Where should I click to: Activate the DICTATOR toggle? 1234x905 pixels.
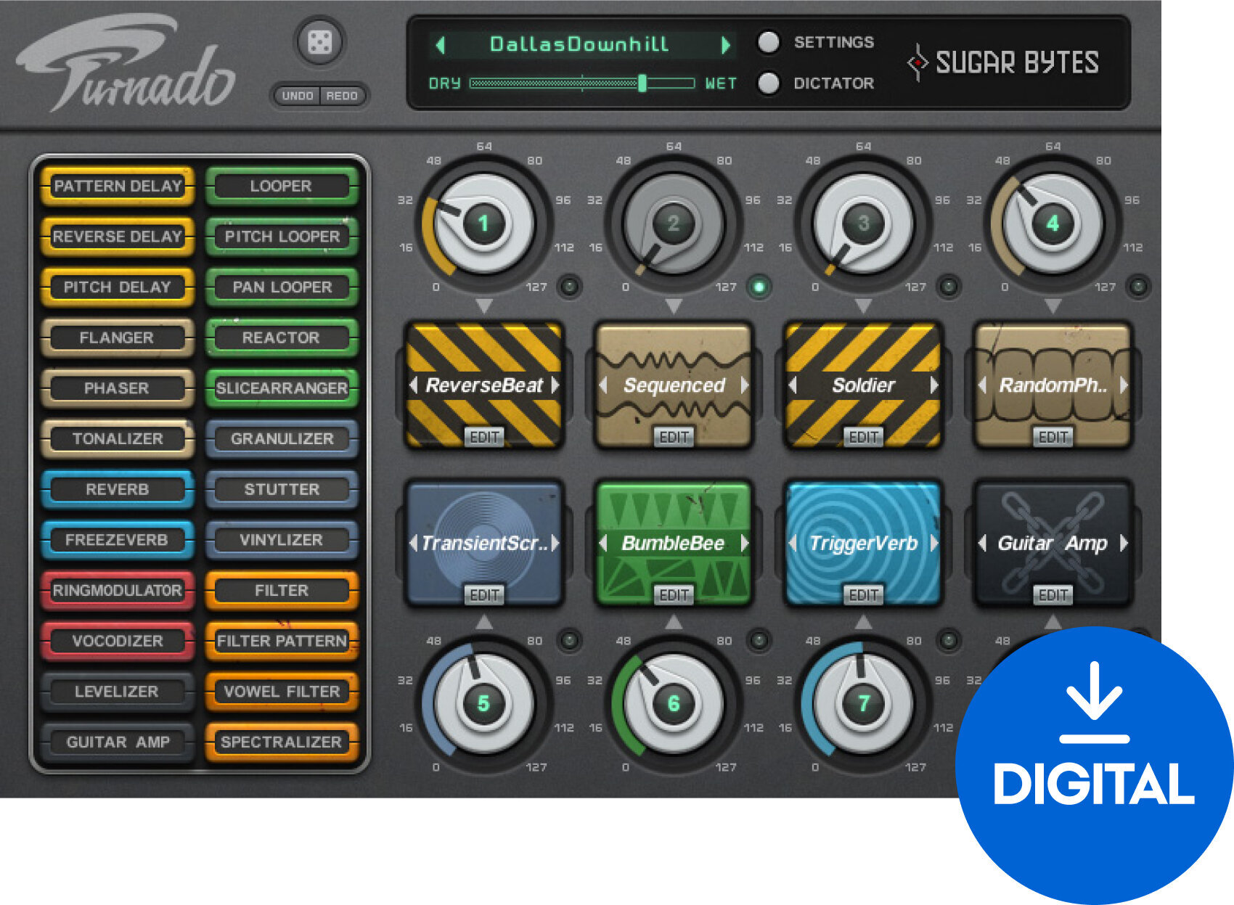coord(767,84)
